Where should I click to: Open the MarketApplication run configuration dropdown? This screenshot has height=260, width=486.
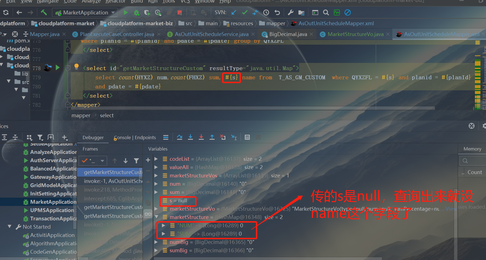[113, 12]
